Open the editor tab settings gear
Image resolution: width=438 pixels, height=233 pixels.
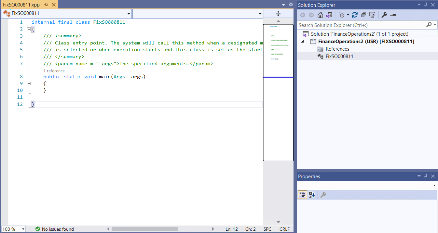click(291, 5)
